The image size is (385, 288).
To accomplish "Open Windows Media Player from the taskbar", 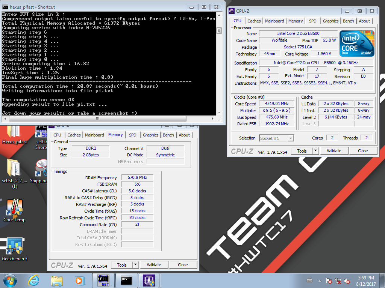I will [80, 280].
